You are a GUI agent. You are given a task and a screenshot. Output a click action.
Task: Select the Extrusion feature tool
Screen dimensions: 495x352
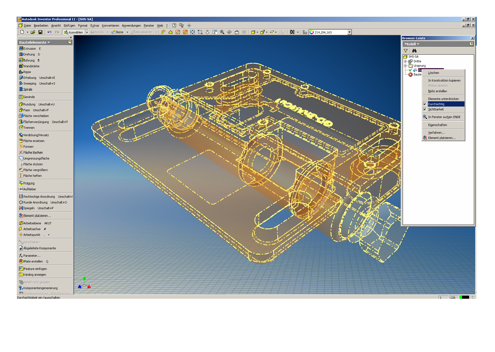coord(29,49)
